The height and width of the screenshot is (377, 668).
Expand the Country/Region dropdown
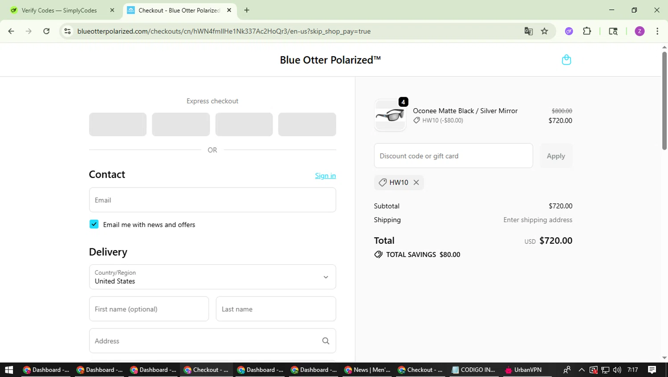(212, 277)
